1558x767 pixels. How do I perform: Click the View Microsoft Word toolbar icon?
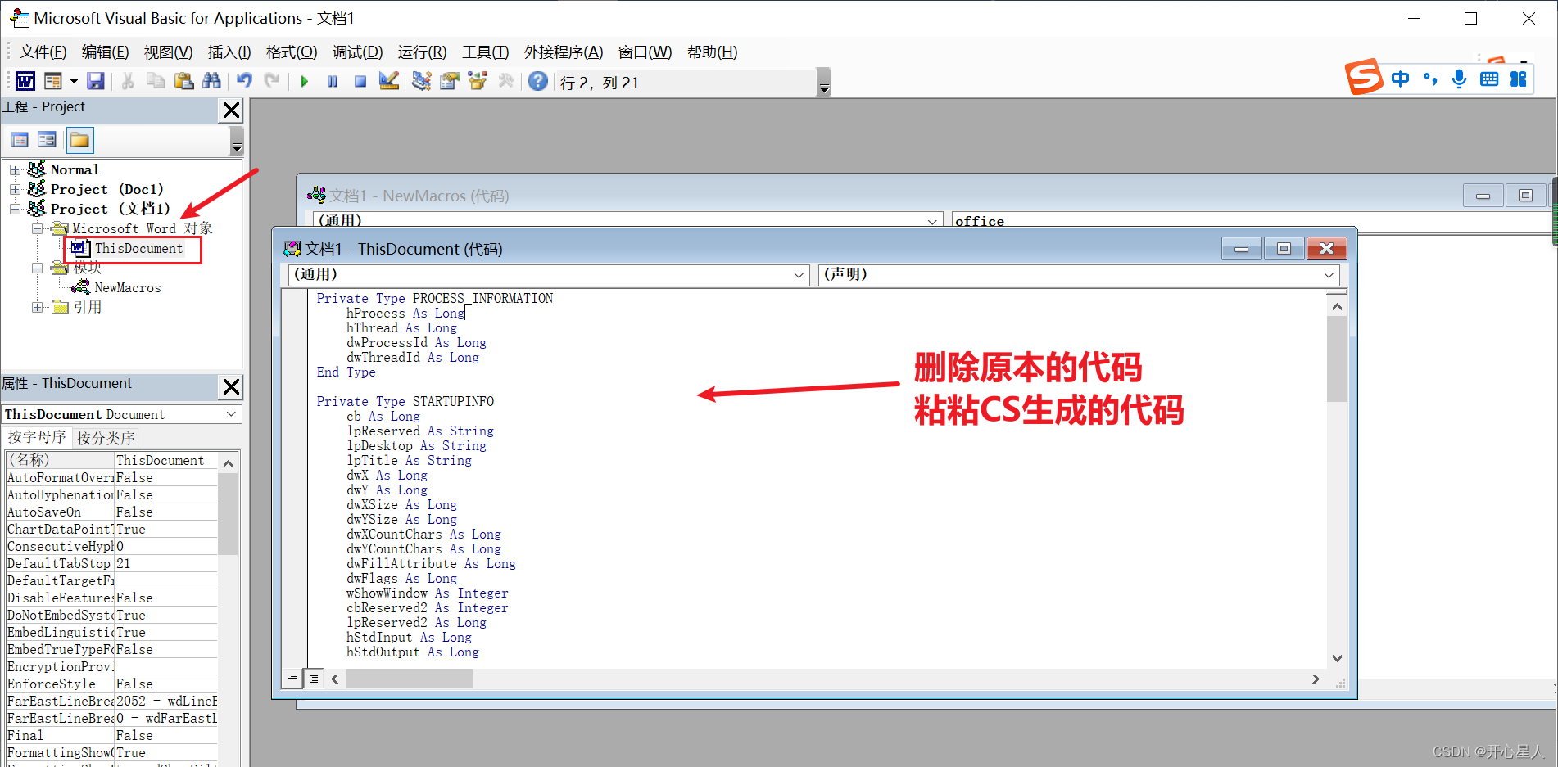pyautogui.click(x=25, y=81)
